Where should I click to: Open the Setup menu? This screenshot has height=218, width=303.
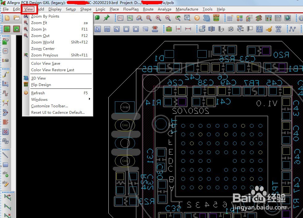coord(71,9)
